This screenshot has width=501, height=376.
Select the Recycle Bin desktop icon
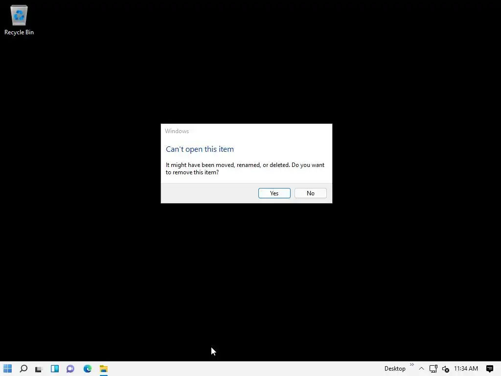pyautogui.click(x=19, y=20)
